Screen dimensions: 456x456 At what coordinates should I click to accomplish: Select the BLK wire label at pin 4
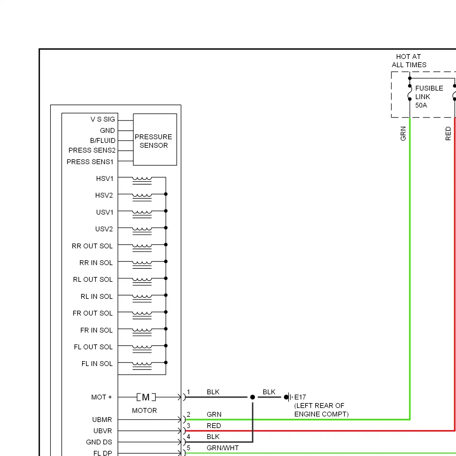coord(213,437)
